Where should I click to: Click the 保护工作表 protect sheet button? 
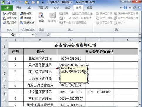(104, 13)
